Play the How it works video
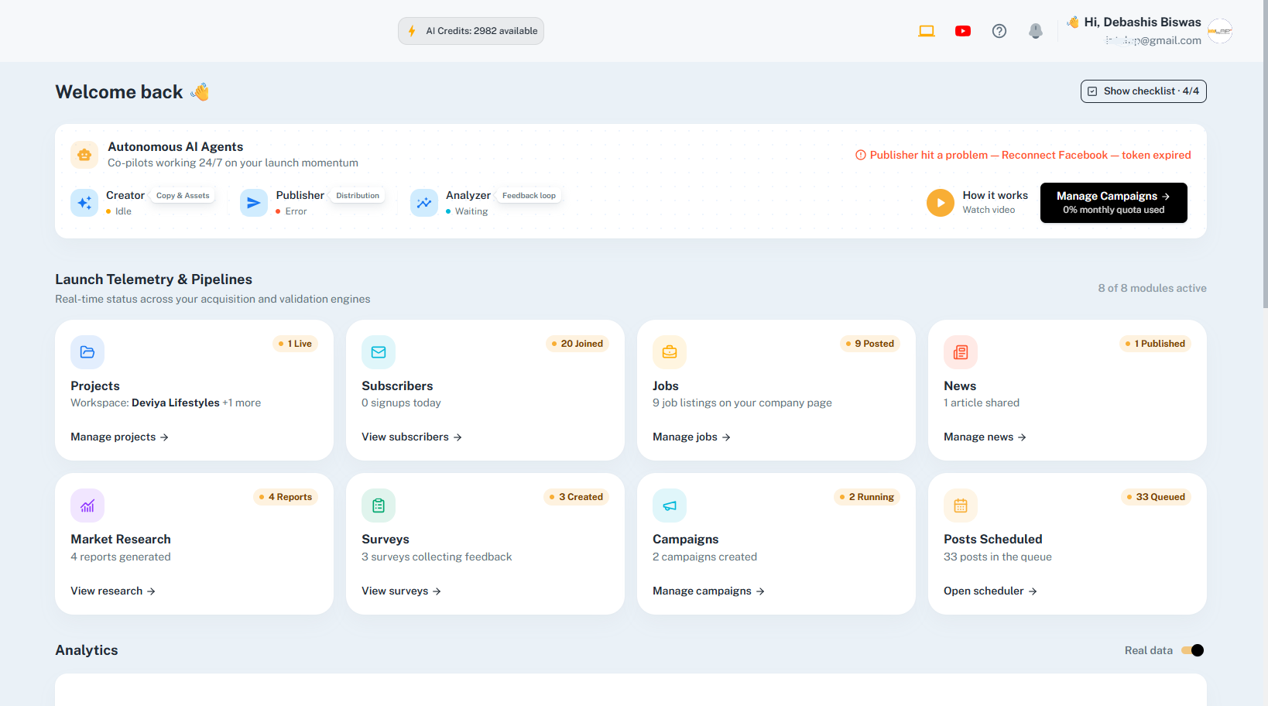This screenshot has height=706, width=1268. (x=940, y=203)
